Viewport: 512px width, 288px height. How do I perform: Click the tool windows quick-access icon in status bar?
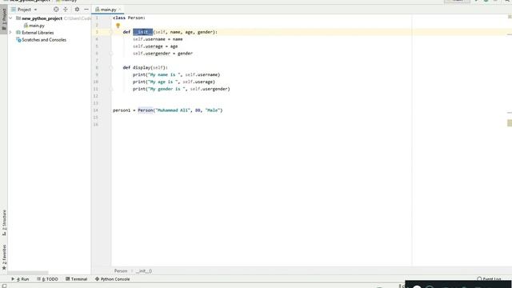point(4,286)
